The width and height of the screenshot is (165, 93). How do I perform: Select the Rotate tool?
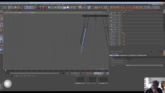[19, 7]
